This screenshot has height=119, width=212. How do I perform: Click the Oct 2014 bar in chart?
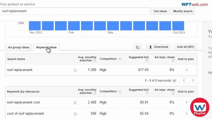pos(178,26)
